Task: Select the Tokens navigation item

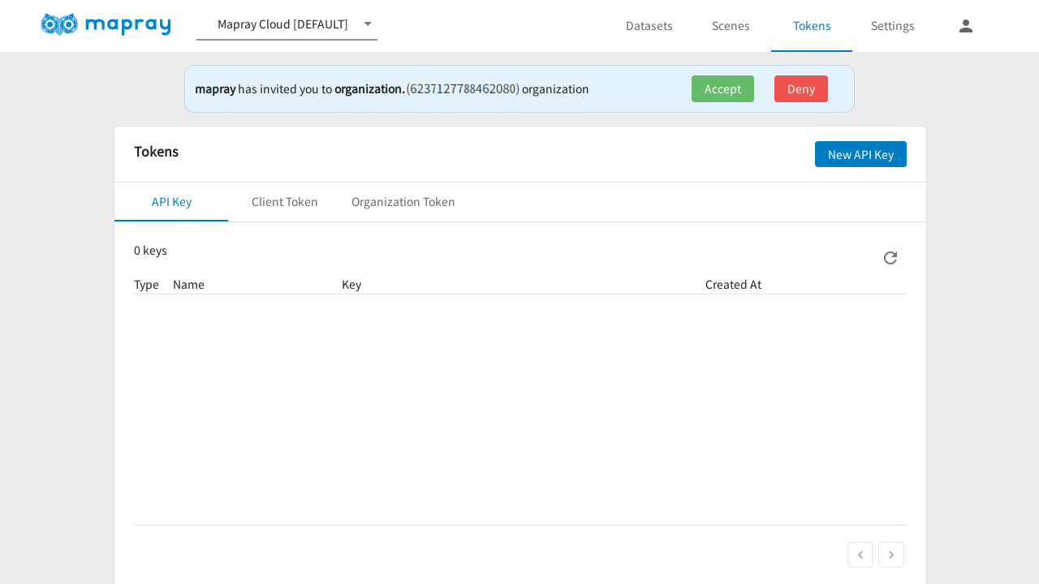Action: point(812,26)
